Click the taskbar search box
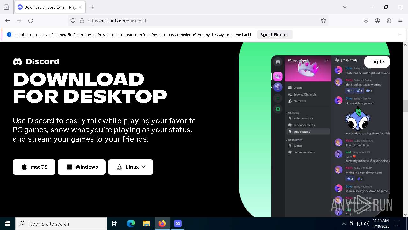 pyautogui.click(x=61, y=224)
